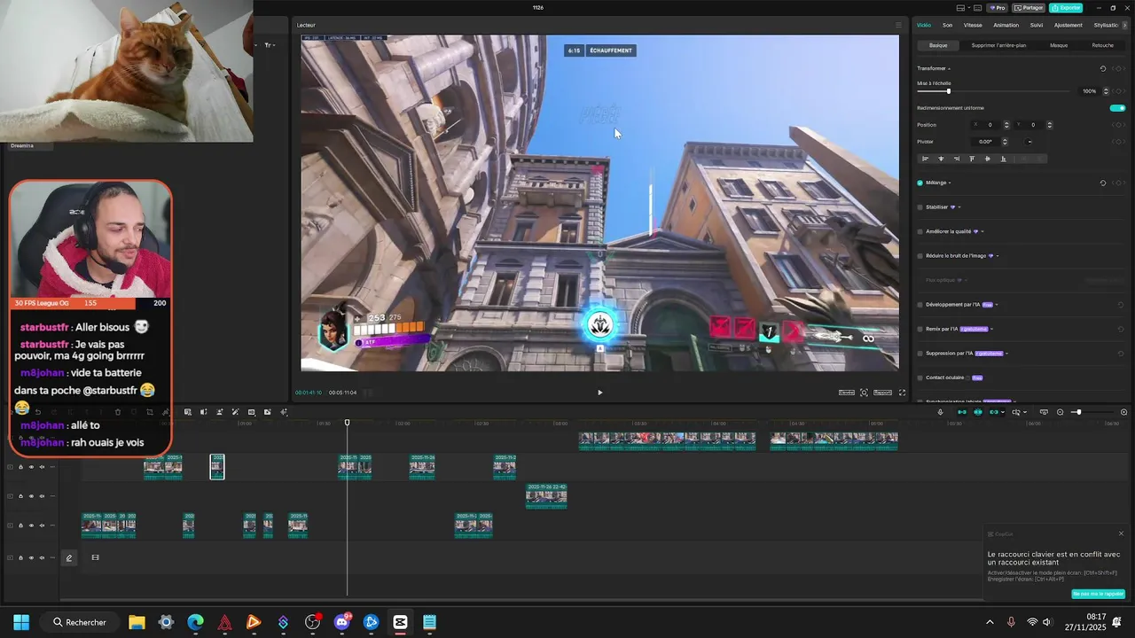This screenshot has width=1135, height=638.
Task: Click the Rapport button under the player
Action: tap(882, 393)
